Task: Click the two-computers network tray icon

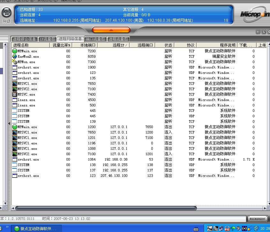Action: pos(221,228)
